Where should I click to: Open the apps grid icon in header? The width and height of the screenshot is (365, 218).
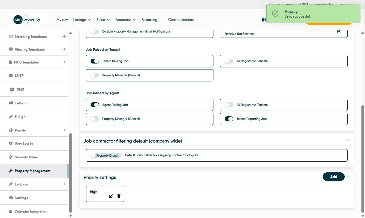263,20
